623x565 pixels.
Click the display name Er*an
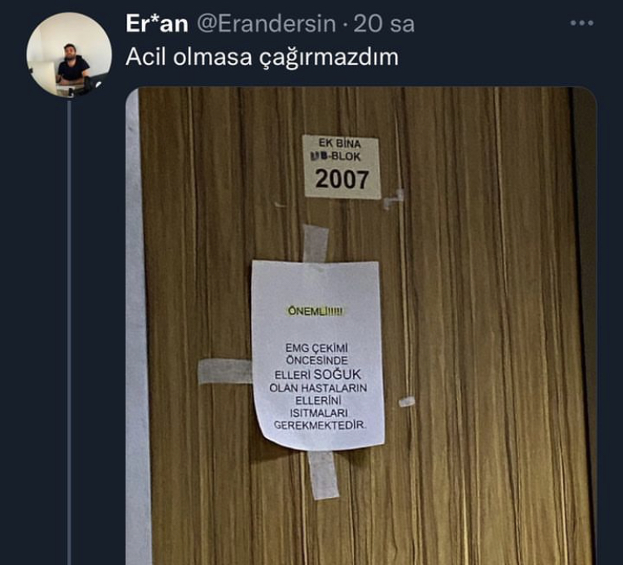[157, 23]
